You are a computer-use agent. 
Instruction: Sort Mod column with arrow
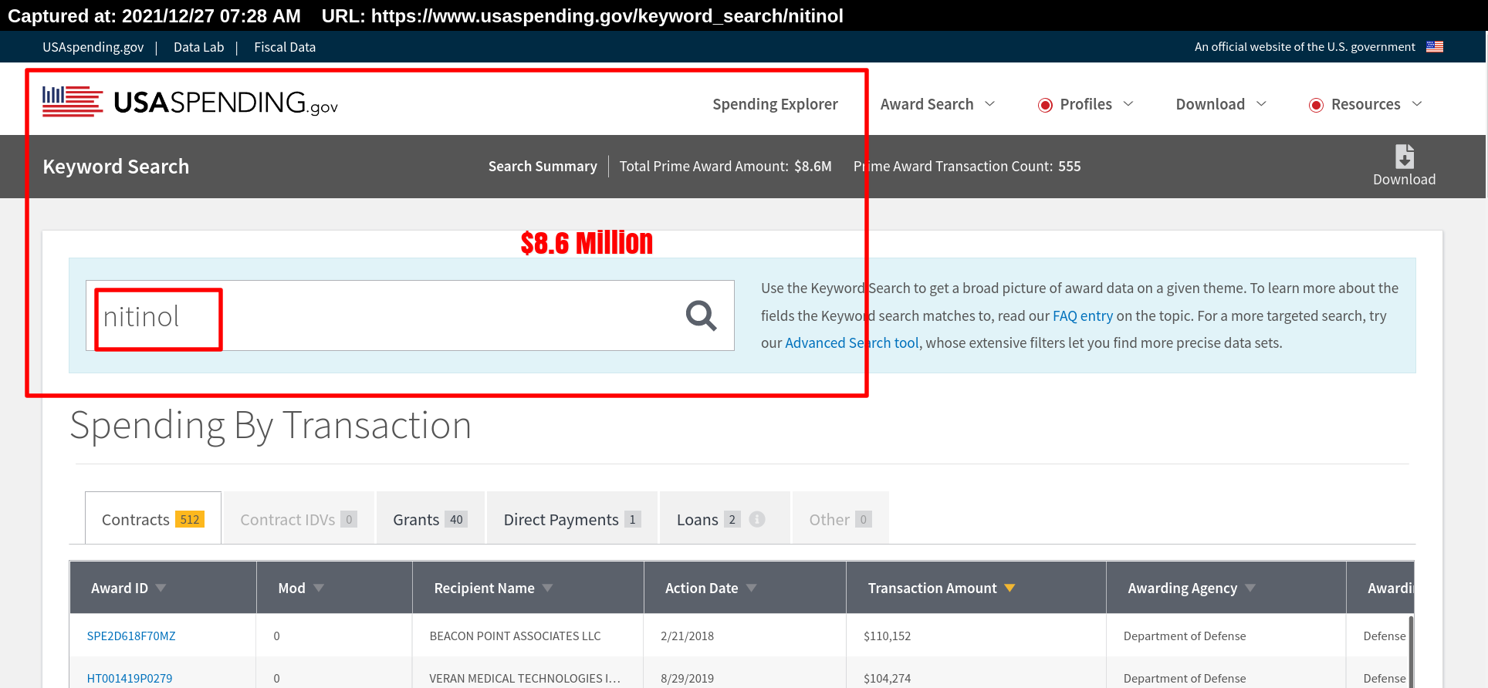pyautogui.click(x=319, y=589)
